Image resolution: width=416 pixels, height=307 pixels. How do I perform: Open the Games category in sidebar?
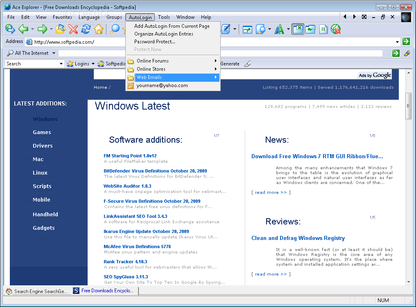pos(42,132)
